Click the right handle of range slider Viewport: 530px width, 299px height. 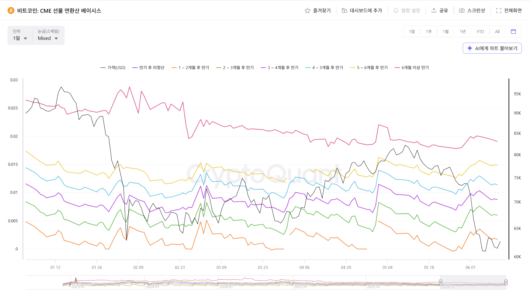click(506, 282)
